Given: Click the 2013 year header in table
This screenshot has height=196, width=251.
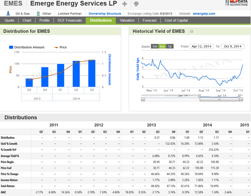Looking at the screenshot, I should coord(151,125).
